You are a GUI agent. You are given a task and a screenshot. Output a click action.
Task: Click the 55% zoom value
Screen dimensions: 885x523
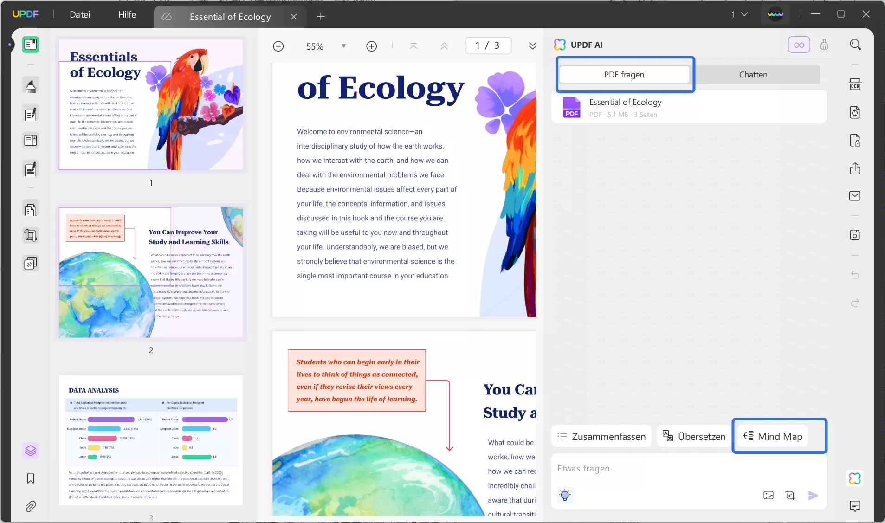click(x=315, y=46)
